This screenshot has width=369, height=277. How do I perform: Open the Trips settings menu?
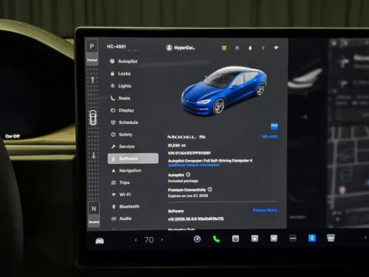121,182
